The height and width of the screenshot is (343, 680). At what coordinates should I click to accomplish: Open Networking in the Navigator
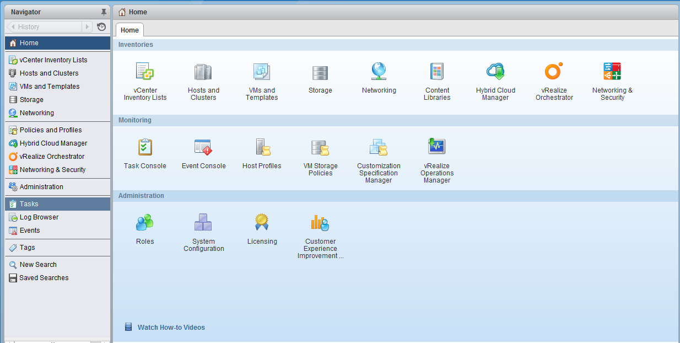pyautogui.click(x=58, y=113)
